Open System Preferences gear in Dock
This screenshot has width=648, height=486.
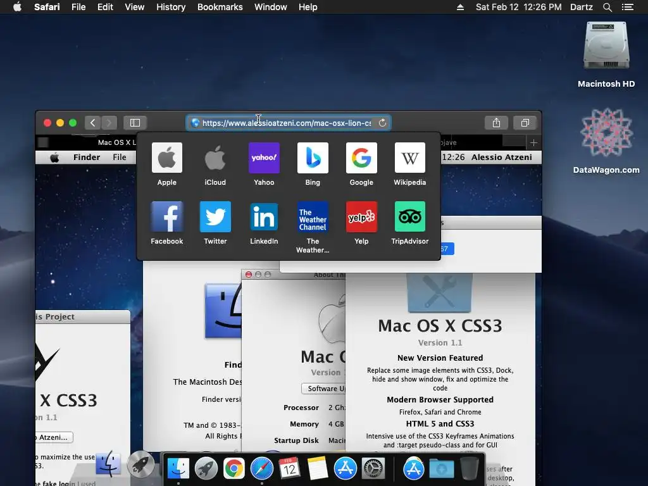click(373, 469)
